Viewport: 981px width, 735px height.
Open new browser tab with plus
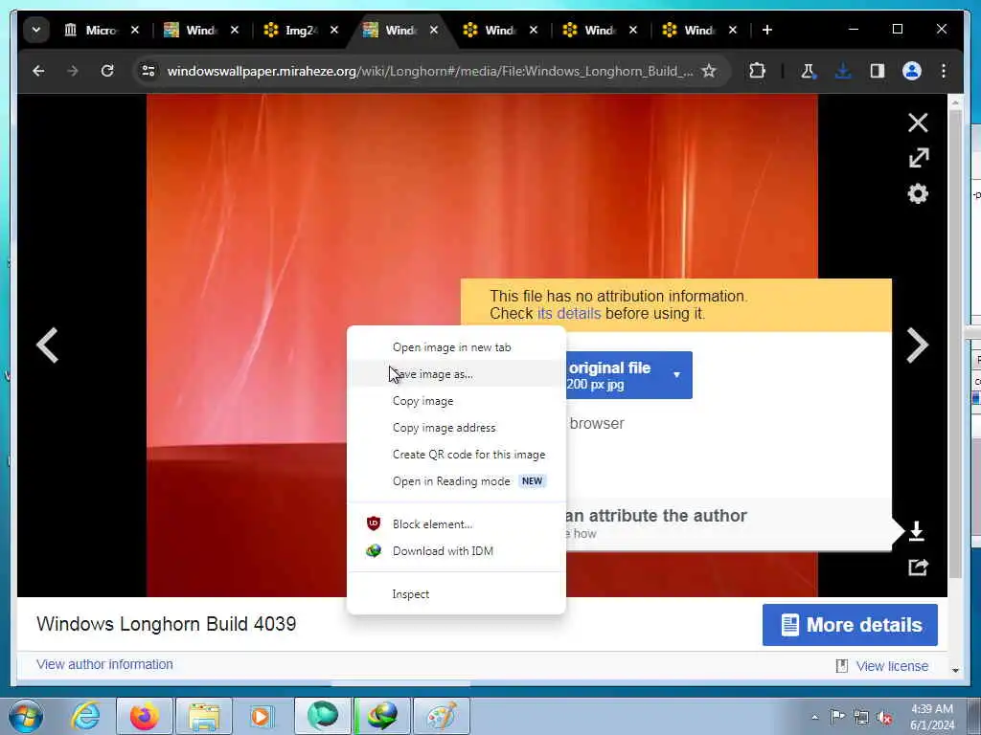pyautogui.click(x=767, y=30)
